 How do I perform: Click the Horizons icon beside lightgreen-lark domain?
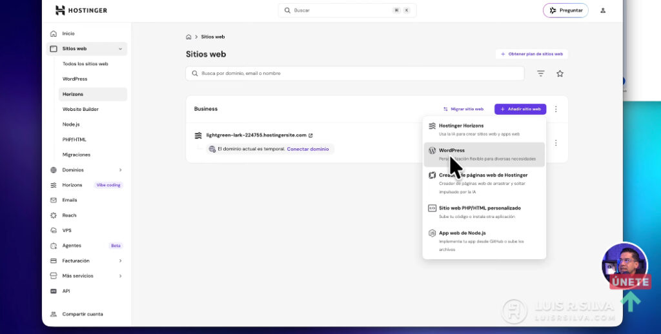(198, 135)
